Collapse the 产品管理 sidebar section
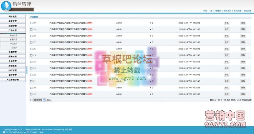 coord(13,30)
